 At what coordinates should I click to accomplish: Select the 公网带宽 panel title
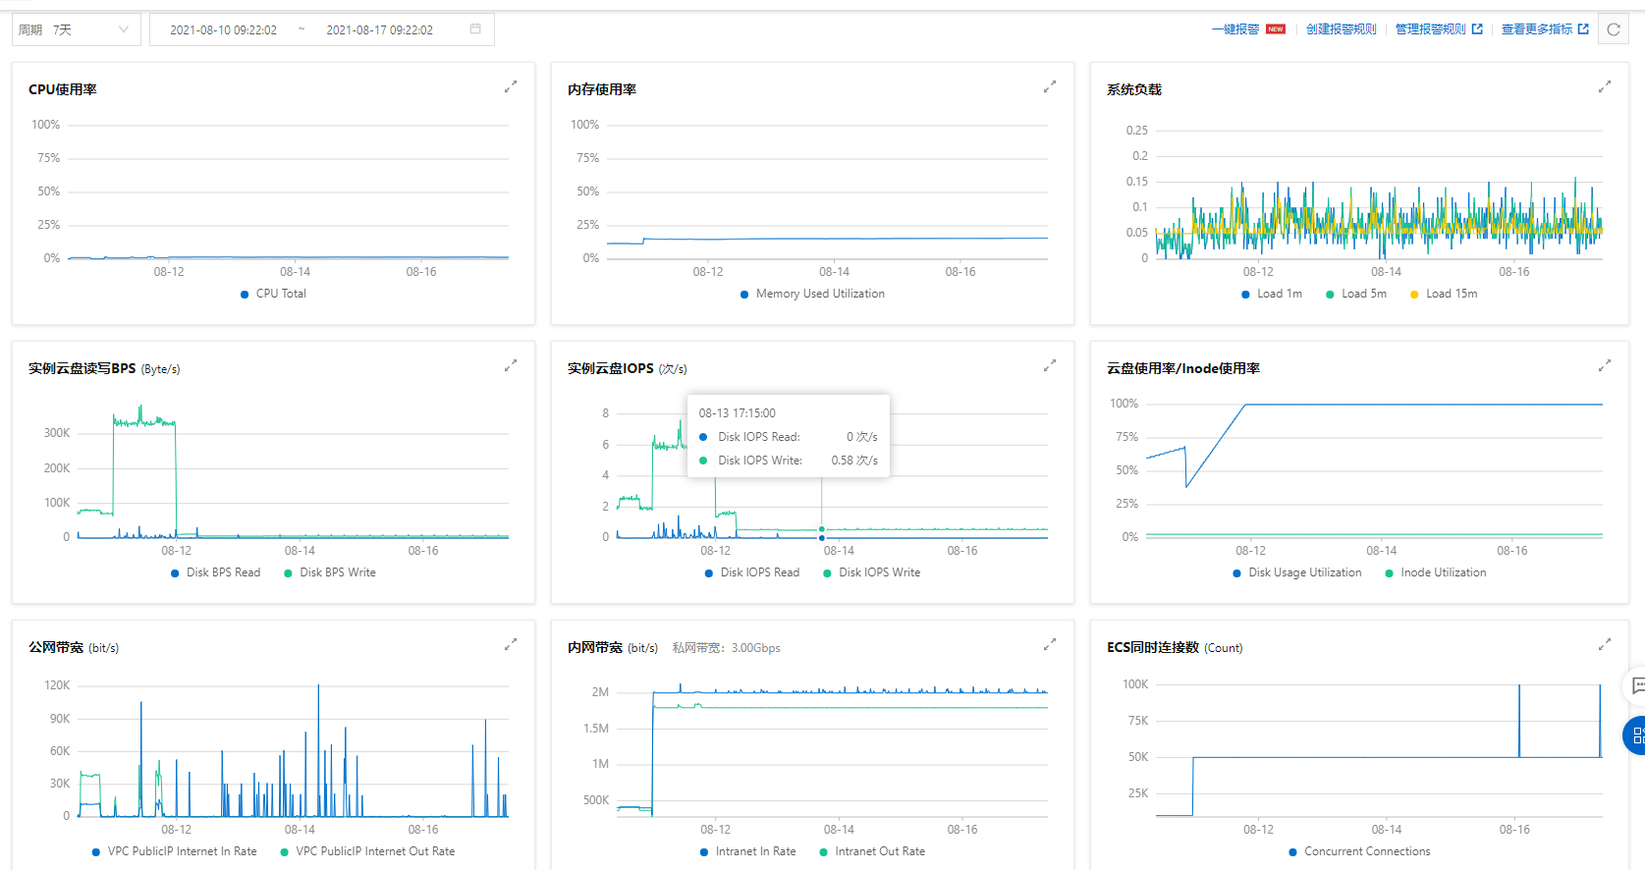[x=56, y=647]
